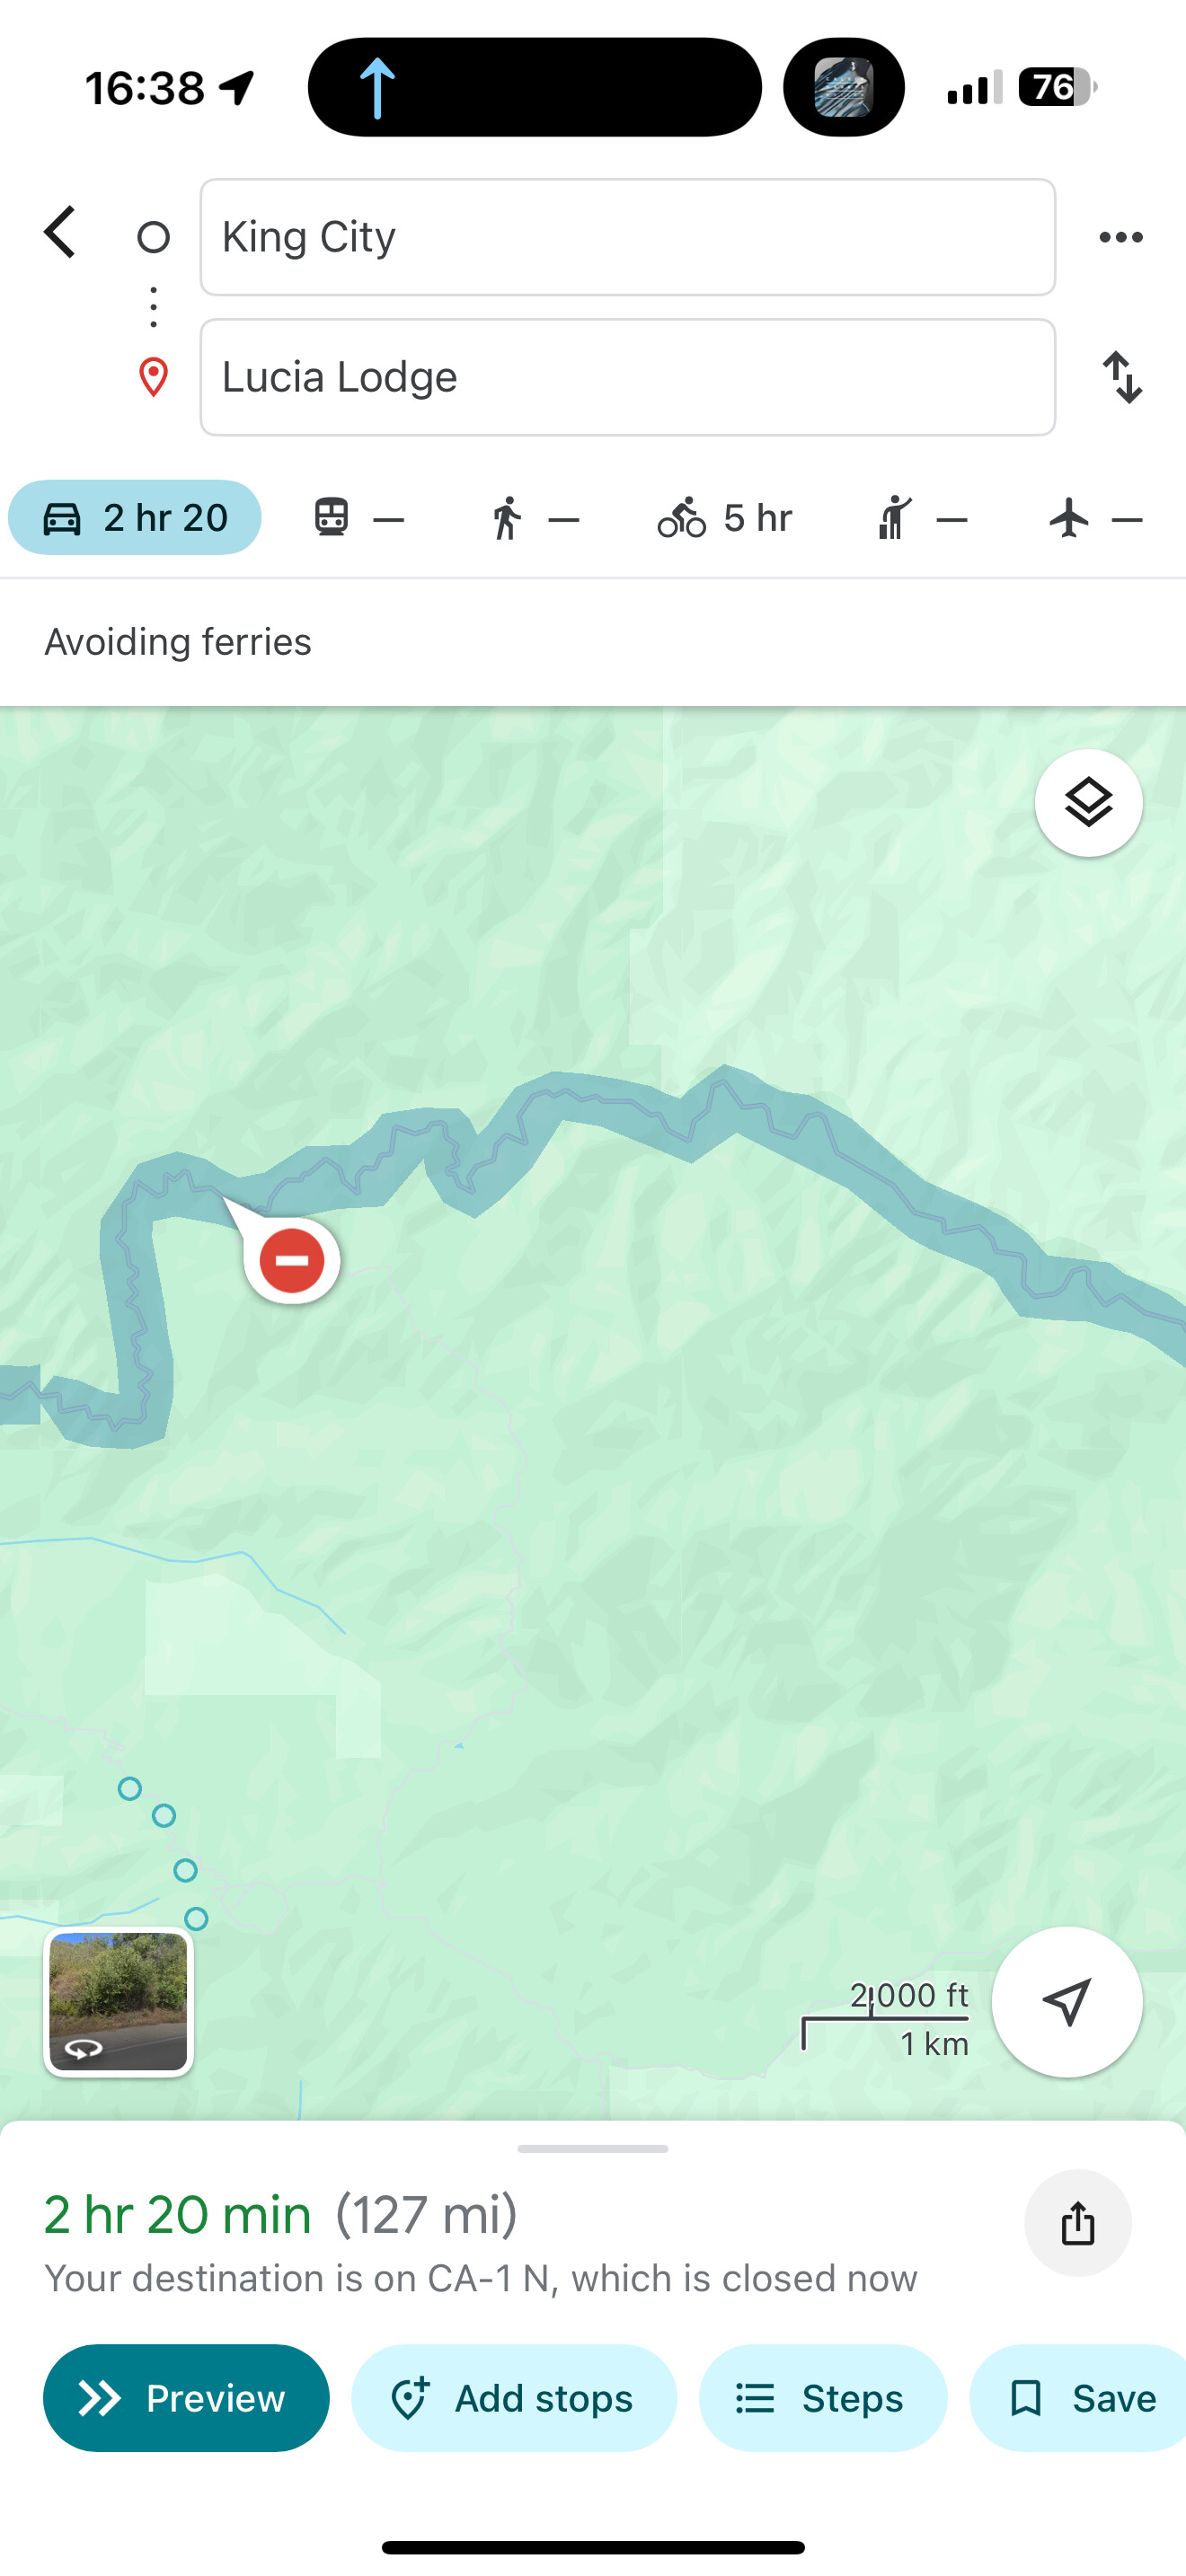Open the three-dot more options menu
This screenshot has height=2576, width=1186.
click(x=1120, y=237)
